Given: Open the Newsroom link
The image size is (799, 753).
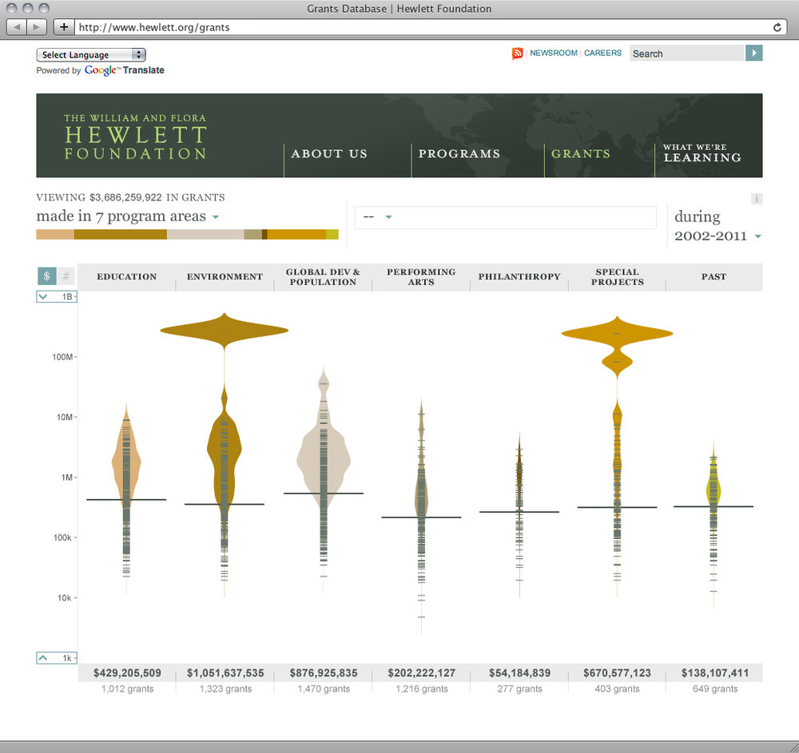Looking at the screenshot, I should (x=554, y=54).
